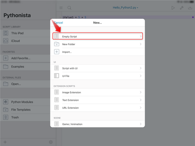The image size is (195, 146).
Task: Tap the search magnifier icon
Action: point(70,7)
